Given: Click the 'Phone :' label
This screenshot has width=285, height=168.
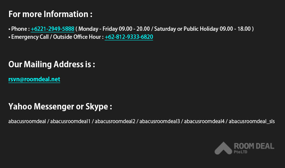Looking at the screenshot, I should click(x=20, y=29).
